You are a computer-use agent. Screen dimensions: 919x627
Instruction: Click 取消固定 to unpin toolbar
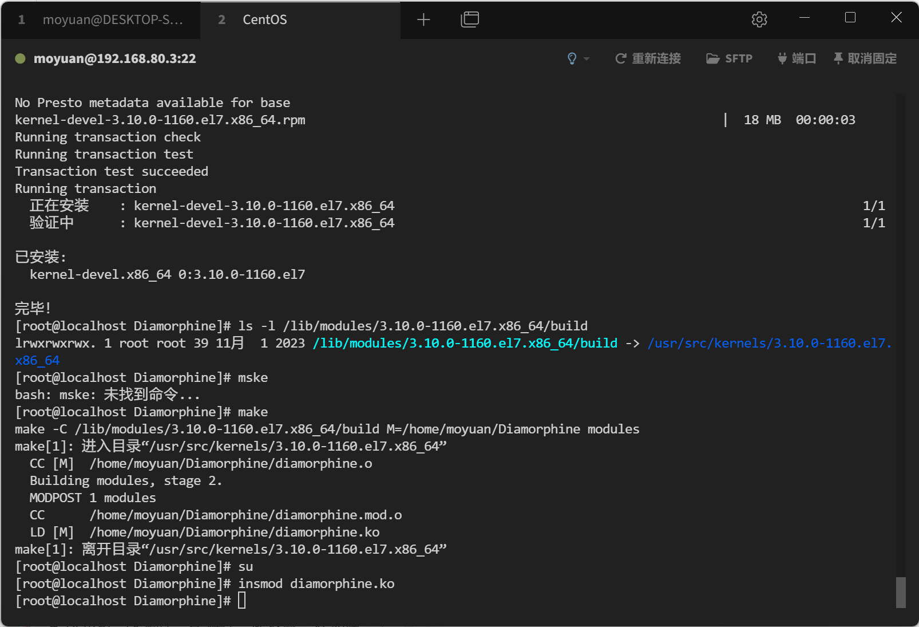(x=865, y=58)
